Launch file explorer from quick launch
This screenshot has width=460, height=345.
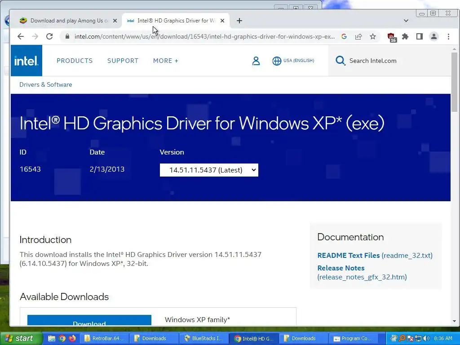coord(51,338)
